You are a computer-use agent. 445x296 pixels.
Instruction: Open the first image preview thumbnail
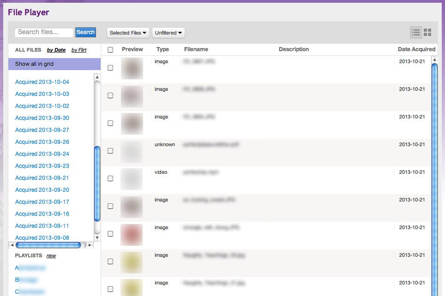click(132, 68)
